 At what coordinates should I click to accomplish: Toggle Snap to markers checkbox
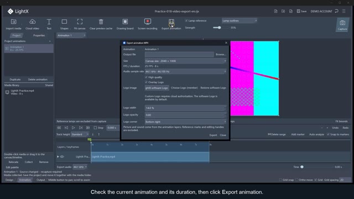(328, 134)
